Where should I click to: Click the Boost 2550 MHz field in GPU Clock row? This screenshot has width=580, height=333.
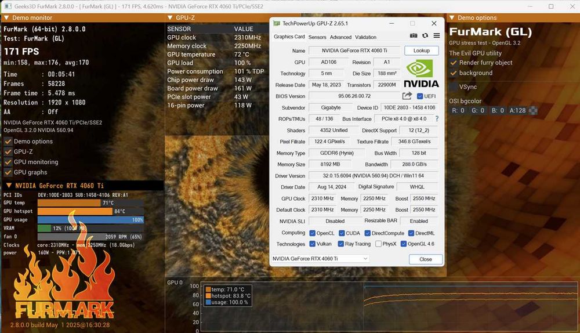[x=424, y=198]
